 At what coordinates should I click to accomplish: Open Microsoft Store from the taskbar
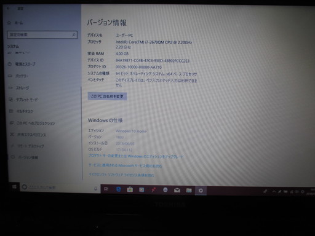(x=130, y=189)
